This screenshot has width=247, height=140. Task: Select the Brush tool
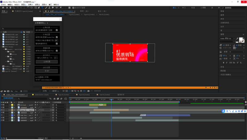click(x=46, y=7)
